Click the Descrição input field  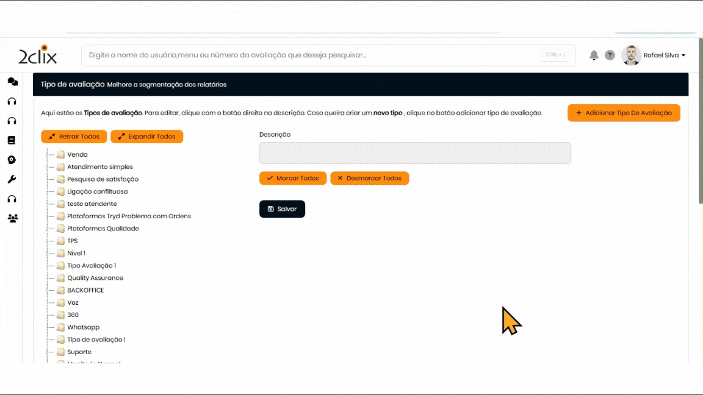click(415, 153)
